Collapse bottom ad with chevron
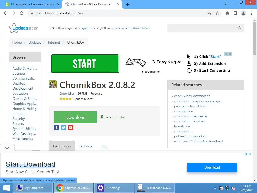This screenshot has width=257, height=193. pyautogui.click(x=7, y=148)
